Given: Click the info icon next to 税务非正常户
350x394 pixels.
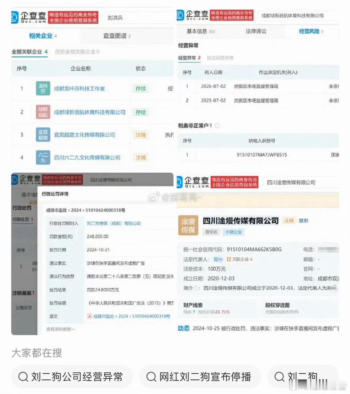Looking at the screenshot, I should click(217, 126).
